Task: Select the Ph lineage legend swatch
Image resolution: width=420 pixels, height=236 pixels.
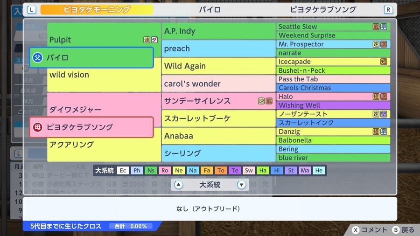Action: pos(137,170)
